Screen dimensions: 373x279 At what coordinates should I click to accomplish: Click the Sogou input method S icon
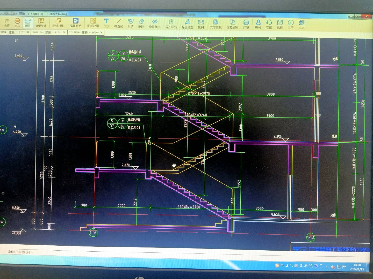(x=277, y=265)
